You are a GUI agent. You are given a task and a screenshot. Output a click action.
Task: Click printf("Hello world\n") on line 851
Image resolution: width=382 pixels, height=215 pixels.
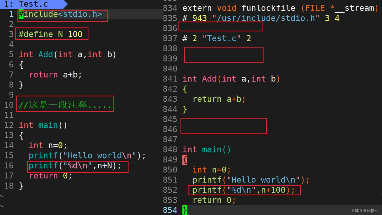pos(251,180)
